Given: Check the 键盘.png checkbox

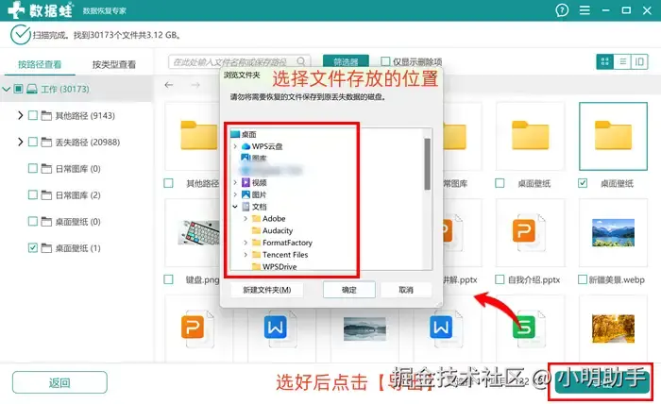Looking at the screenshot, I should pos(169,279).
